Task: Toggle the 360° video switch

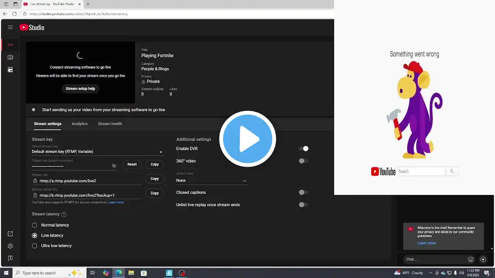Action: [x=304, y=161]
